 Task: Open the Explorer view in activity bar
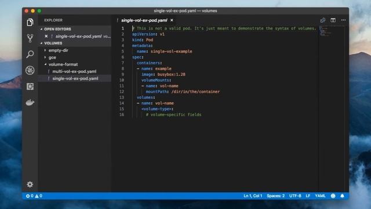tap(30, 23)
